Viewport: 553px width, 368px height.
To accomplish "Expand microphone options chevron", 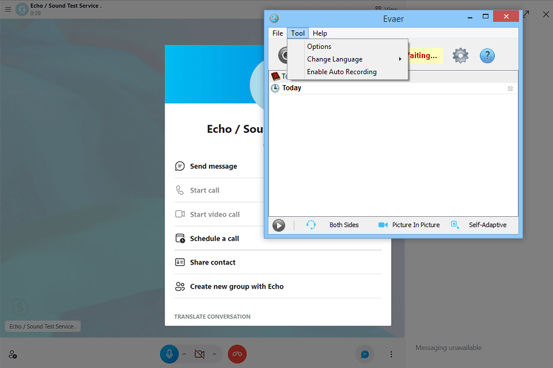I will (x=184, y=354).
